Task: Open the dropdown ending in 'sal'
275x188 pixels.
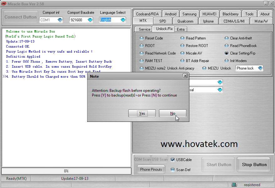Action: (219, 90)
